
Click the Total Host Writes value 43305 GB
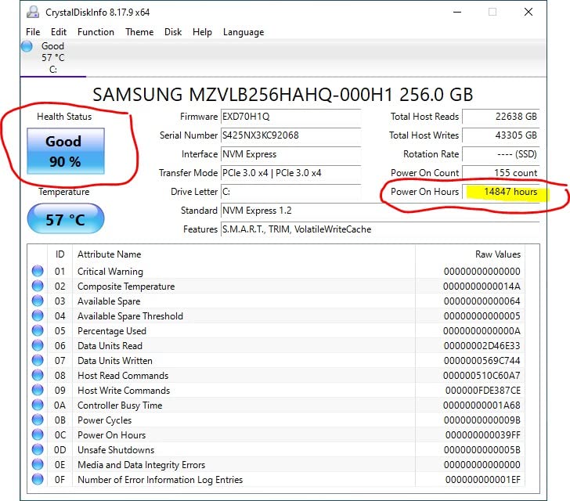[500, 135]
